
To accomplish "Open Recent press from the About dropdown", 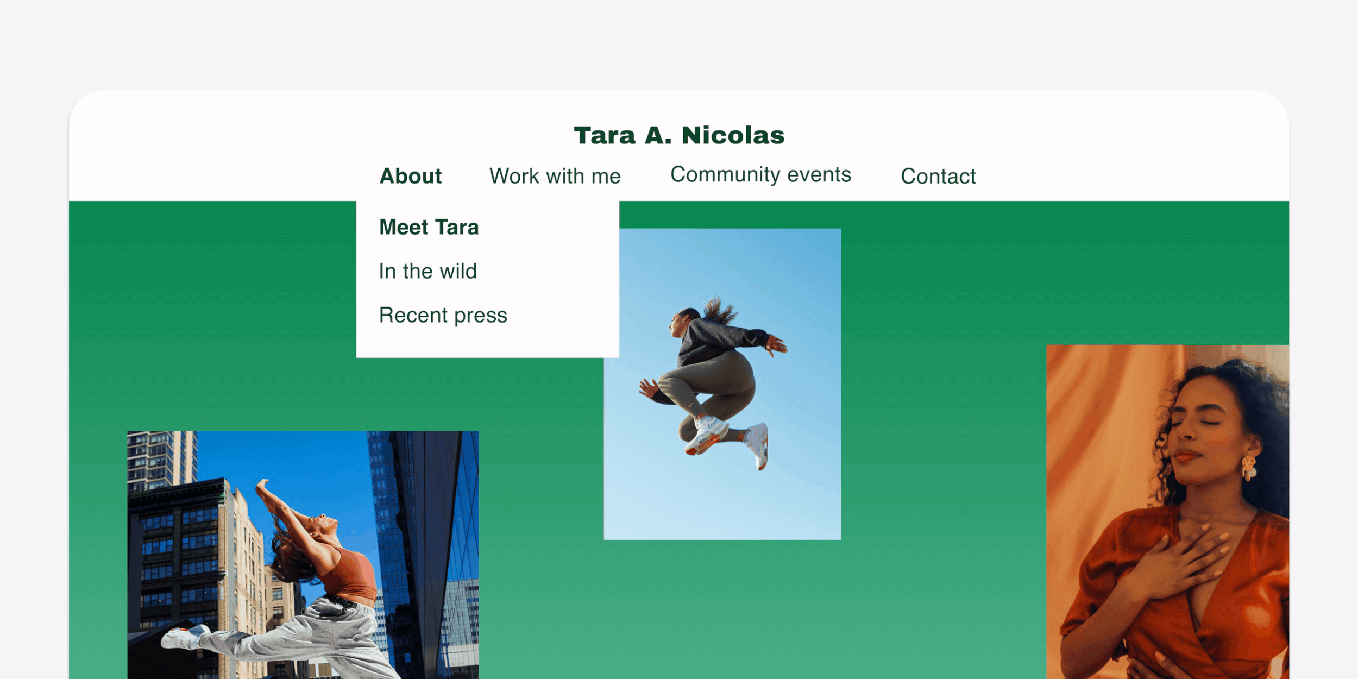I will pyautogui.click(x=443, y=315).
